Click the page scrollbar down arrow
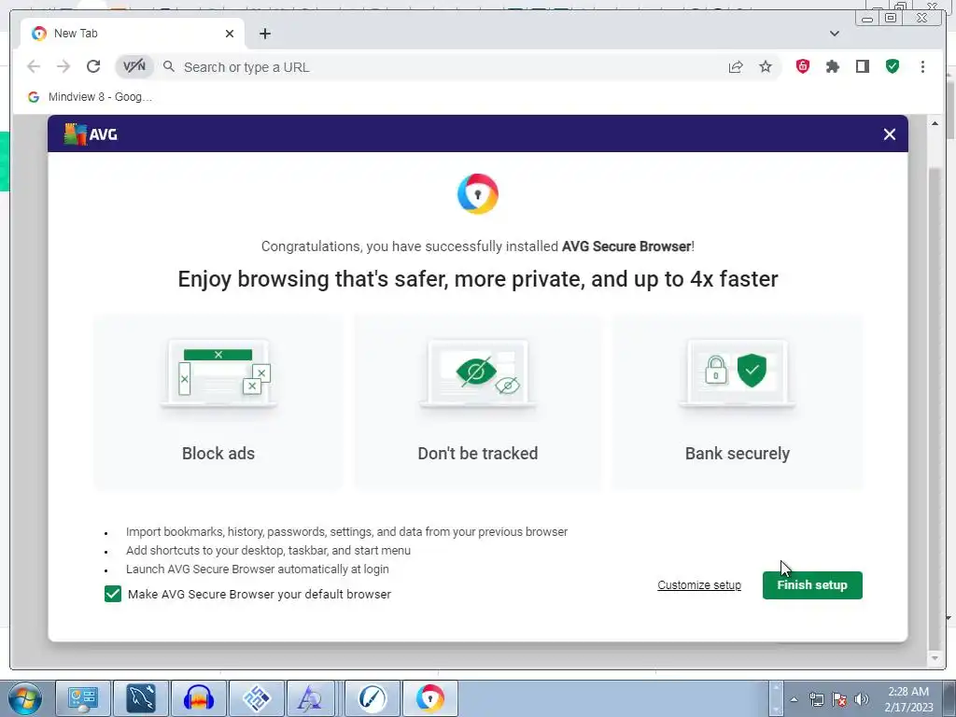Viewport: 956px width, 717px height. (x=935, y=658)
